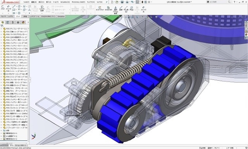Viewport: 248px width, 149px height.
Task: Select the Line sketch tool
Action: [x=14, y=7]
